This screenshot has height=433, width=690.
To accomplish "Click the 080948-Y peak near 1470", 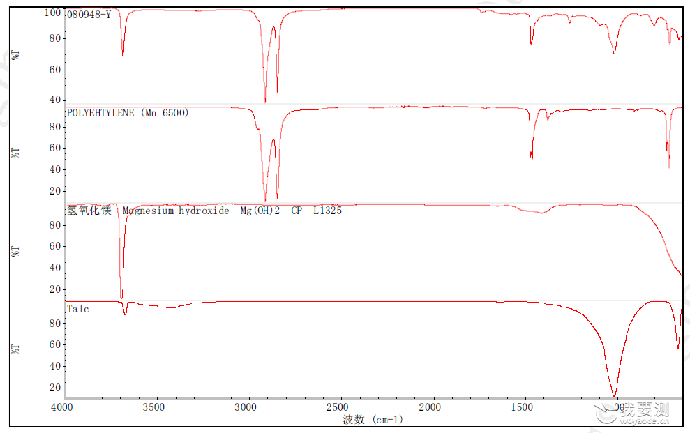I will pos(531,43).
